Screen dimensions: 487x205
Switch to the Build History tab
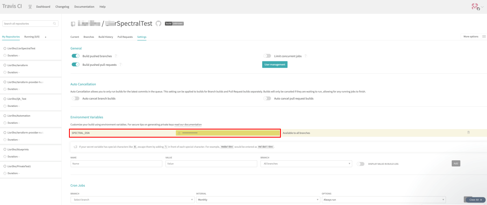coord(106,37)
